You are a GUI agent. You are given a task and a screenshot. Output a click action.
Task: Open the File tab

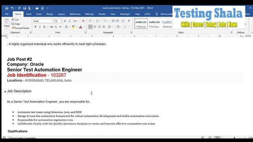point(7,14)
